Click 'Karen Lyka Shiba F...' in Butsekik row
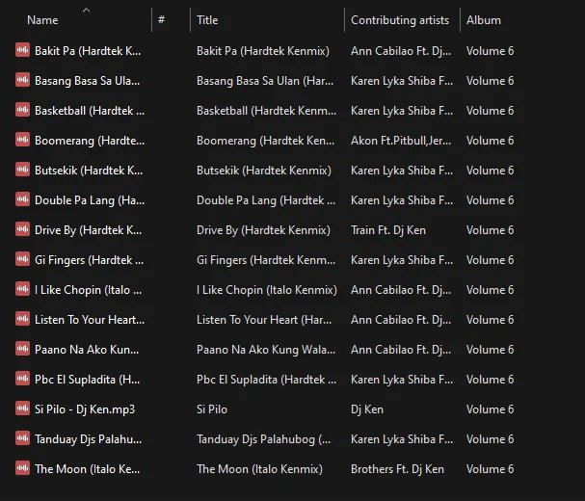 pyautogui.click(x=402, y=171)
